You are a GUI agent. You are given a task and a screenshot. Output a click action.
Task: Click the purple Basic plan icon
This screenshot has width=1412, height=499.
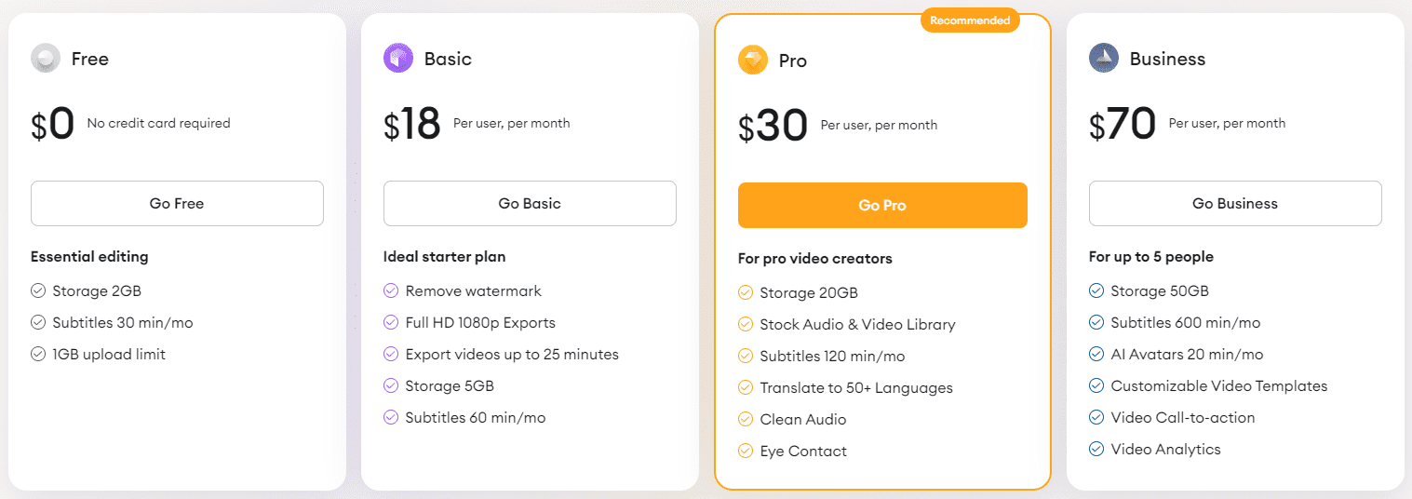(x=398, y=59)
